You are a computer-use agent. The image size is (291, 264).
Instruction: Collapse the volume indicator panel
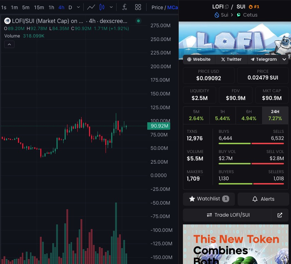(9, 44)
